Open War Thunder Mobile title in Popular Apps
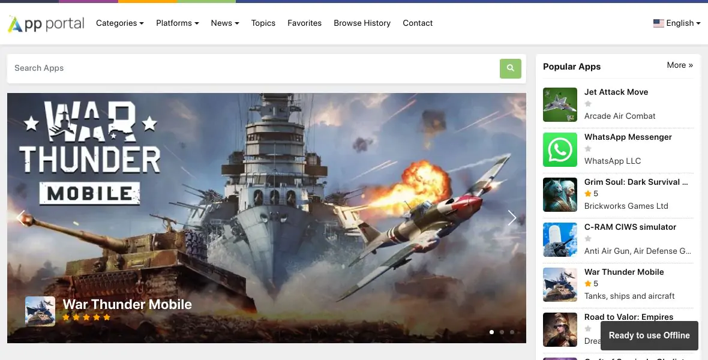 pyautogui.click(x=624, y=272)
